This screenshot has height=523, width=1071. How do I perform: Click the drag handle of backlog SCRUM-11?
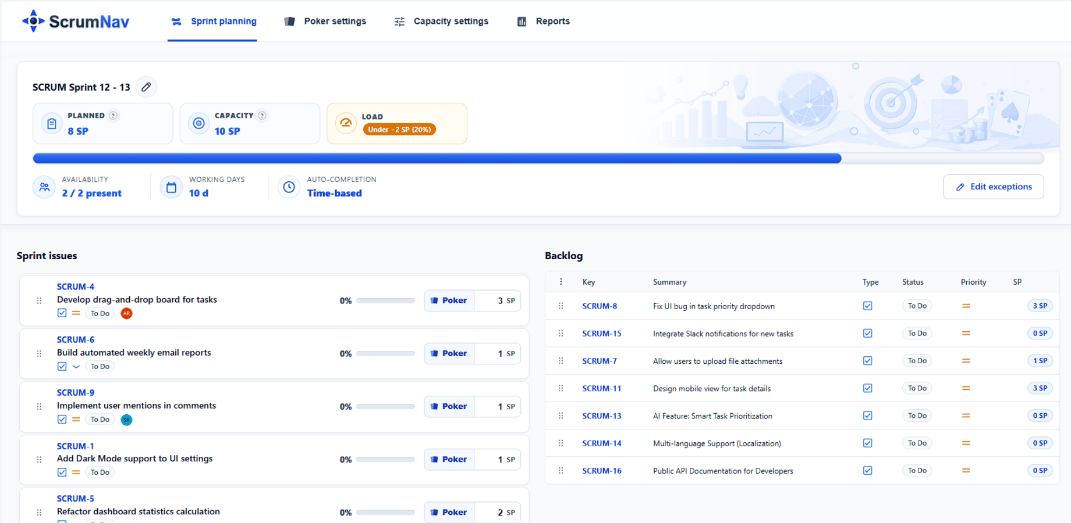click(x=561, y=388)
